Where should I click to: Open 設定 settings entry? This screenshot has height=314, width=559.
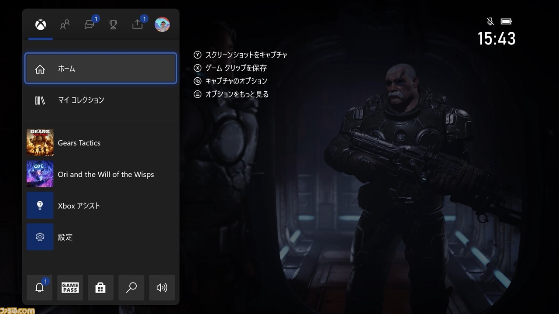click(101, 237)
